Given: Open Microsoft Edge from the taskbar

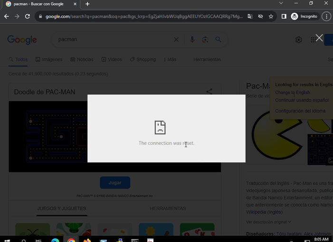Looking at the screenshot, I should coord(55,240).
